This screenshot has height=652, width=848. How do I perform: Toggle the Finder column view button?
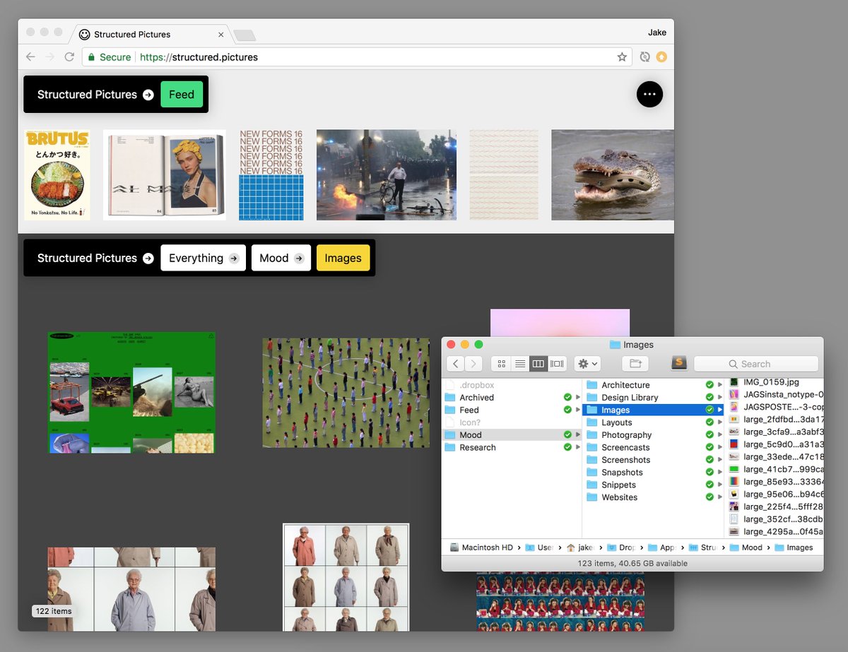tap(538, 363)
